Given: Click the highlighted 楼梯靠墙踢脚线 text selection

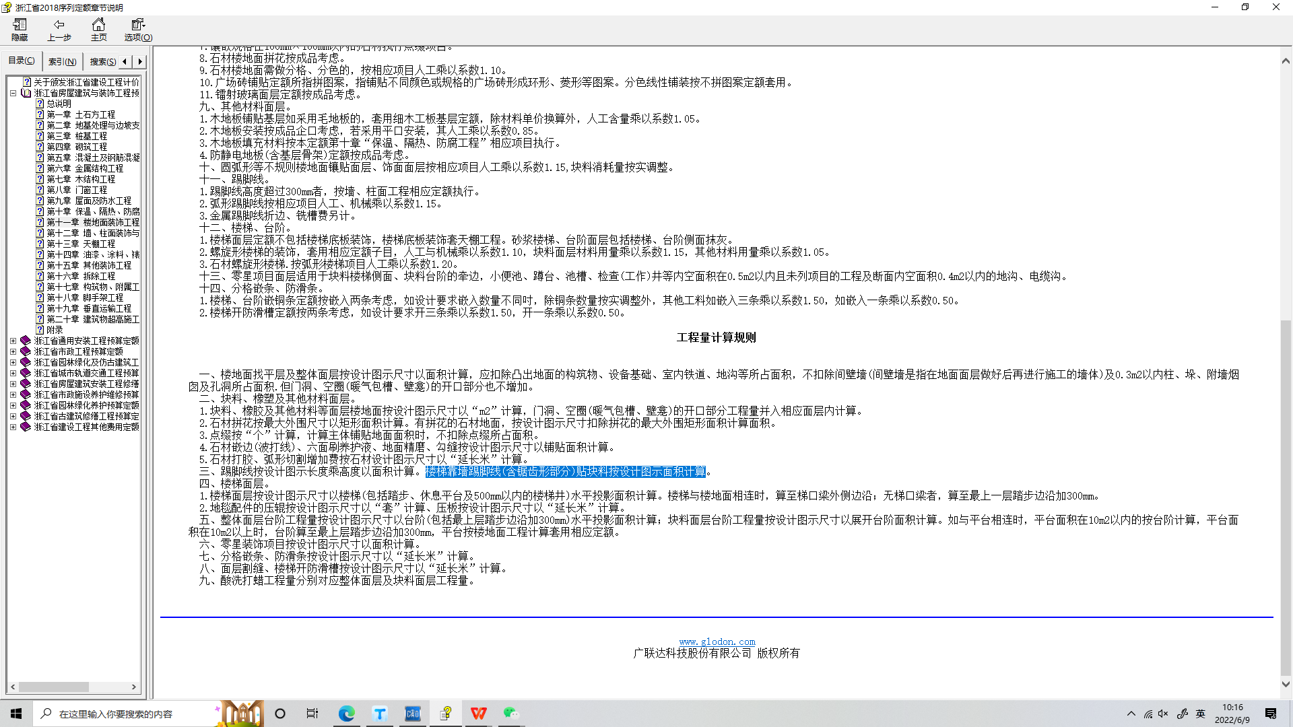Looking at the screenshot, I should pyautogui.click(x=566, y=471).
